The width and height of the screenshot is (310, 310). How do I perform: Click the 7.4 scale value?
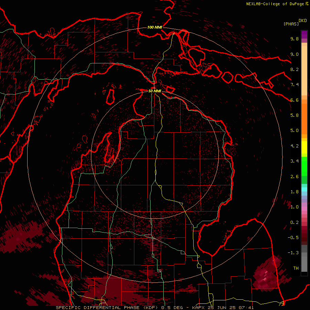(x=294, y=85)
